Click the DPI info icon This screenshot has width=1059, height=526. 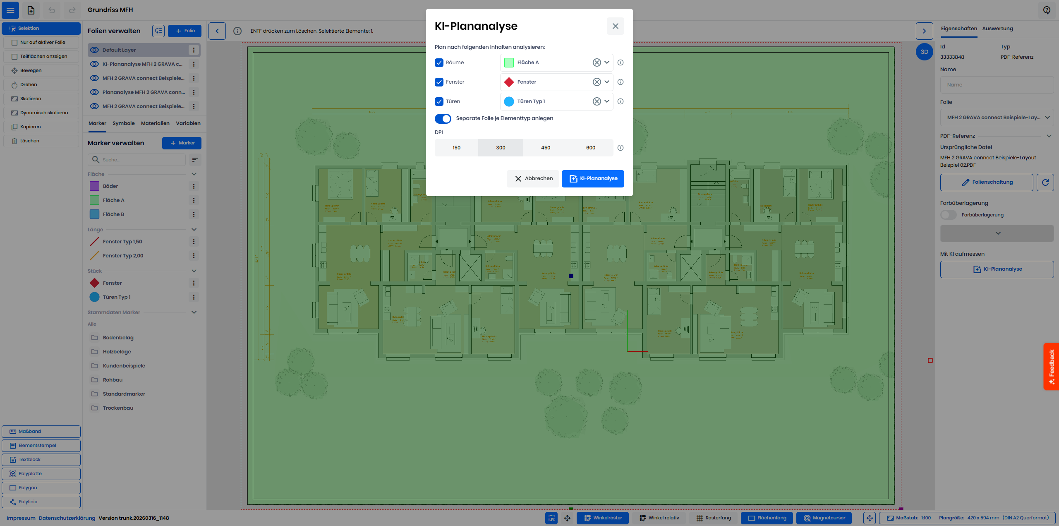[x=620, y=148]
